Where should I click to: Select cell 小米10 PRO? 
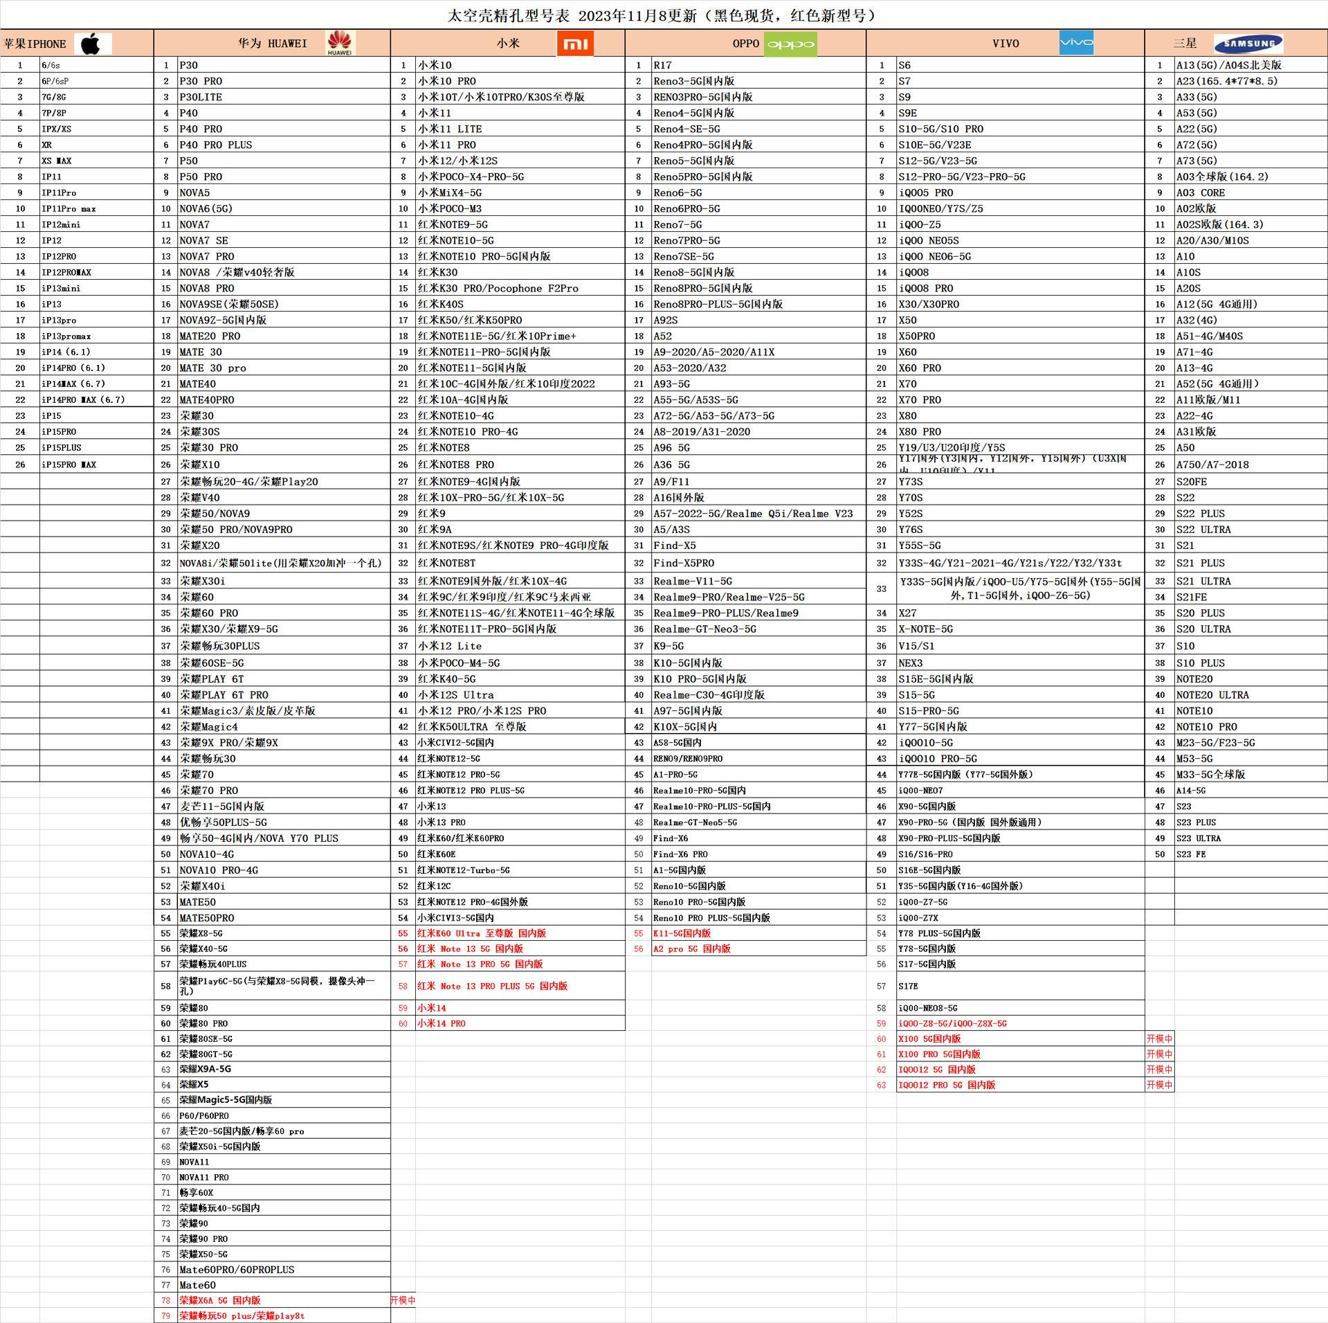(x=520, y=81)
